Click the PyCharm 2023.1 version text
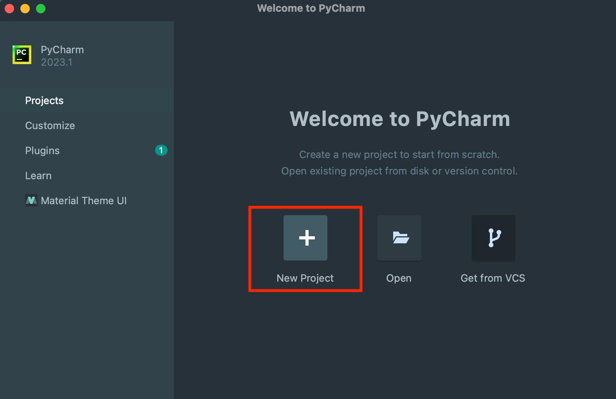 point(56,62)
